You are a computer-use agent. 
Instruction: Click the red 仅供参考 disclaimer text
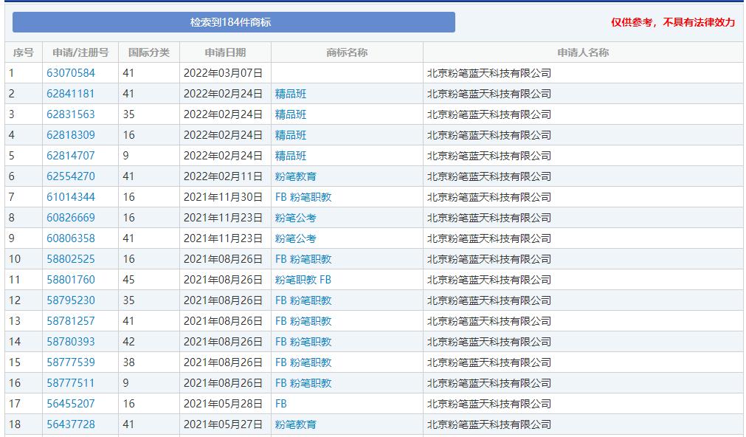click(673, 22)
